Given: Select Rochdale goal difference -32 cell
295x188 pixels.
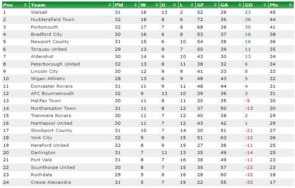Looking at the screenshot, I should click(x=249, y=175).
